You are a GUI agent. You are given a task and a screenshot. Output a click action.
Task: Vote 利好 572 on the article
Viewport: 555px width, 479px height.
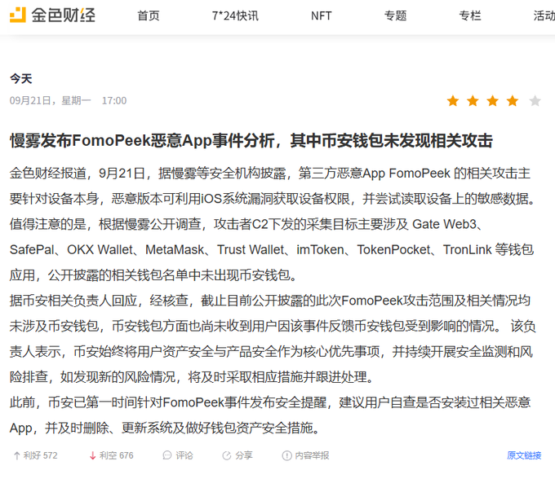point(35,455)
